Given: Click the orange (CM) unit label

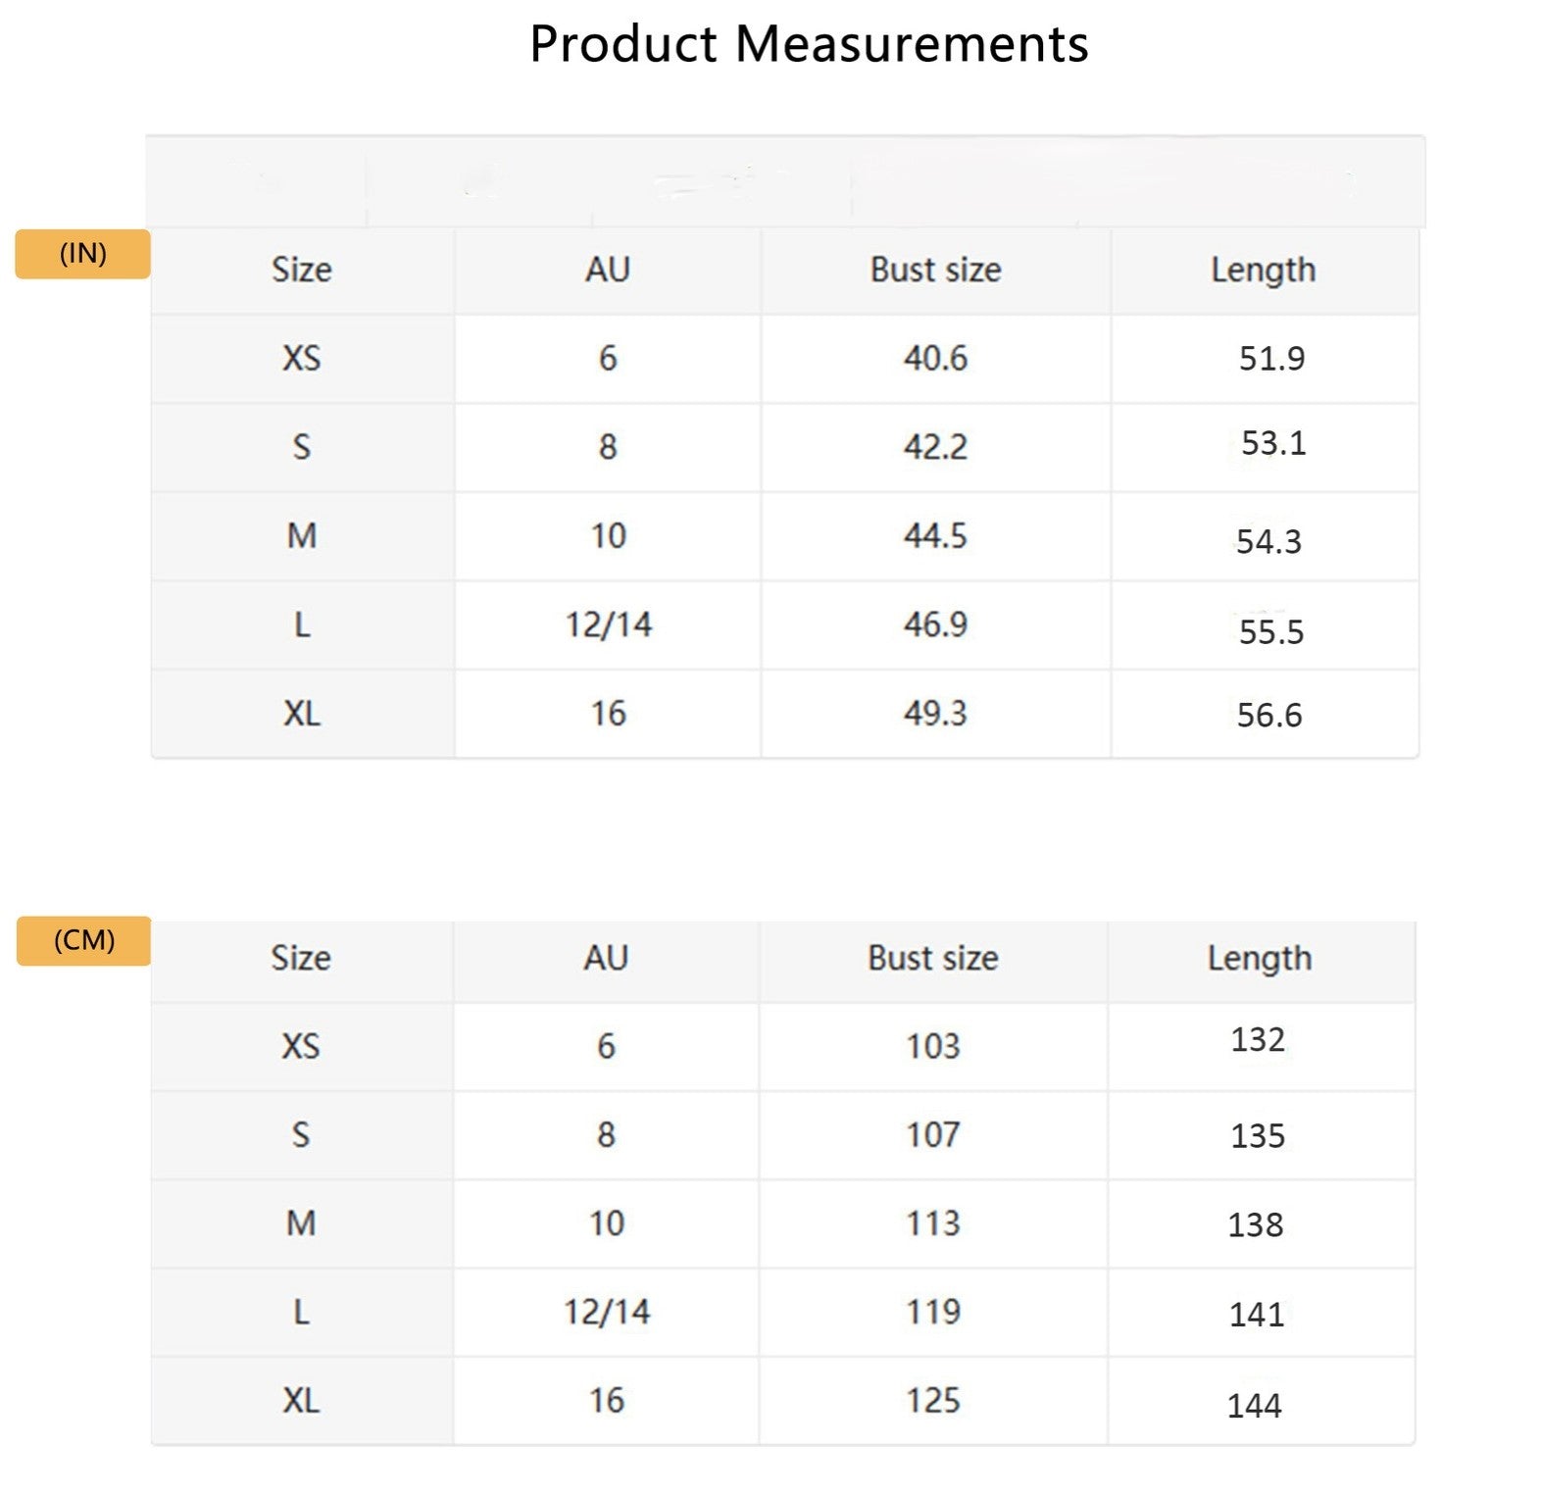Looking at the screenshot, I should coord(83,940).
